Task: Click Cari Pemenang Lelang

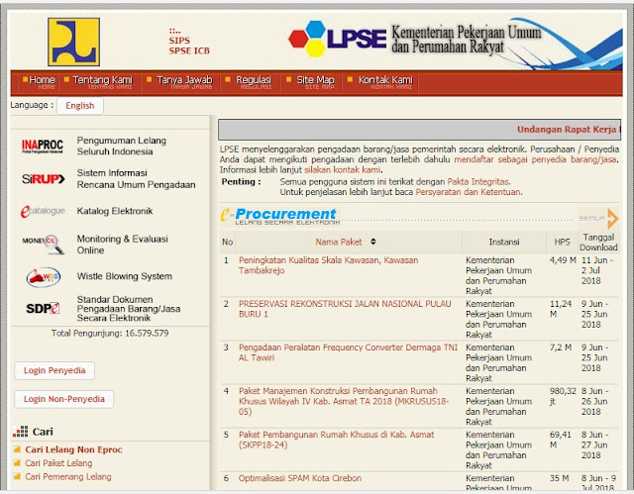Action: point(68,476)
